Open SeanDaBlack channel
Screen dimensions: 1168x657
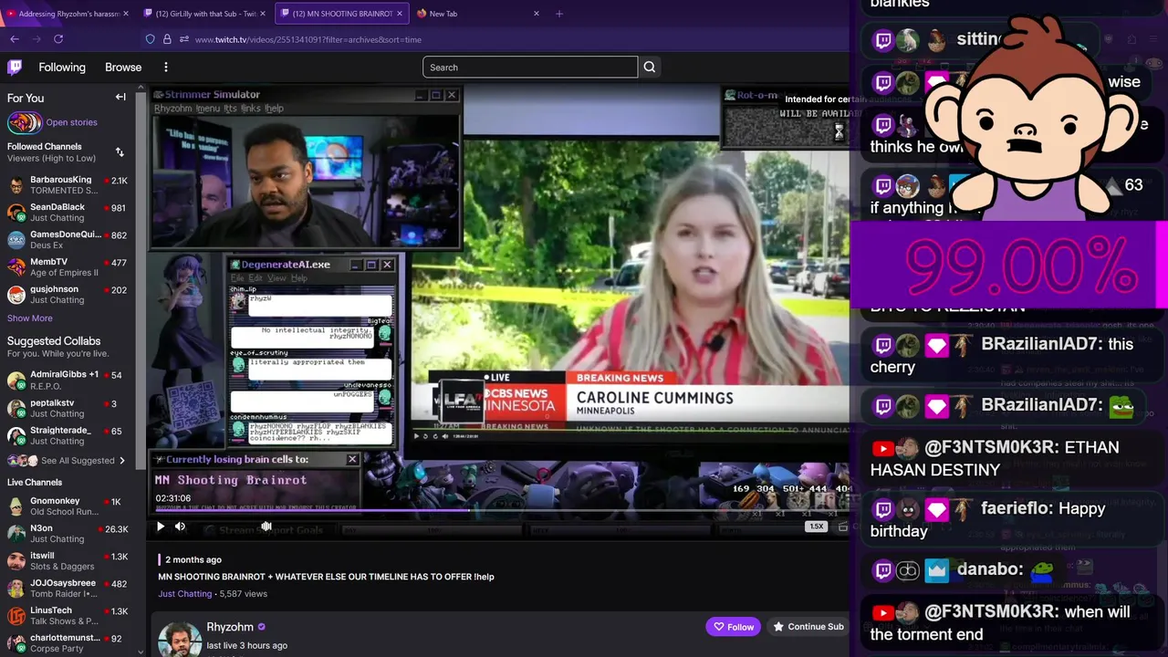point(69,213)
